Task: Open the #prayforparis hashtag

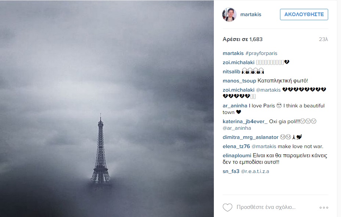Action: point(261,54)
